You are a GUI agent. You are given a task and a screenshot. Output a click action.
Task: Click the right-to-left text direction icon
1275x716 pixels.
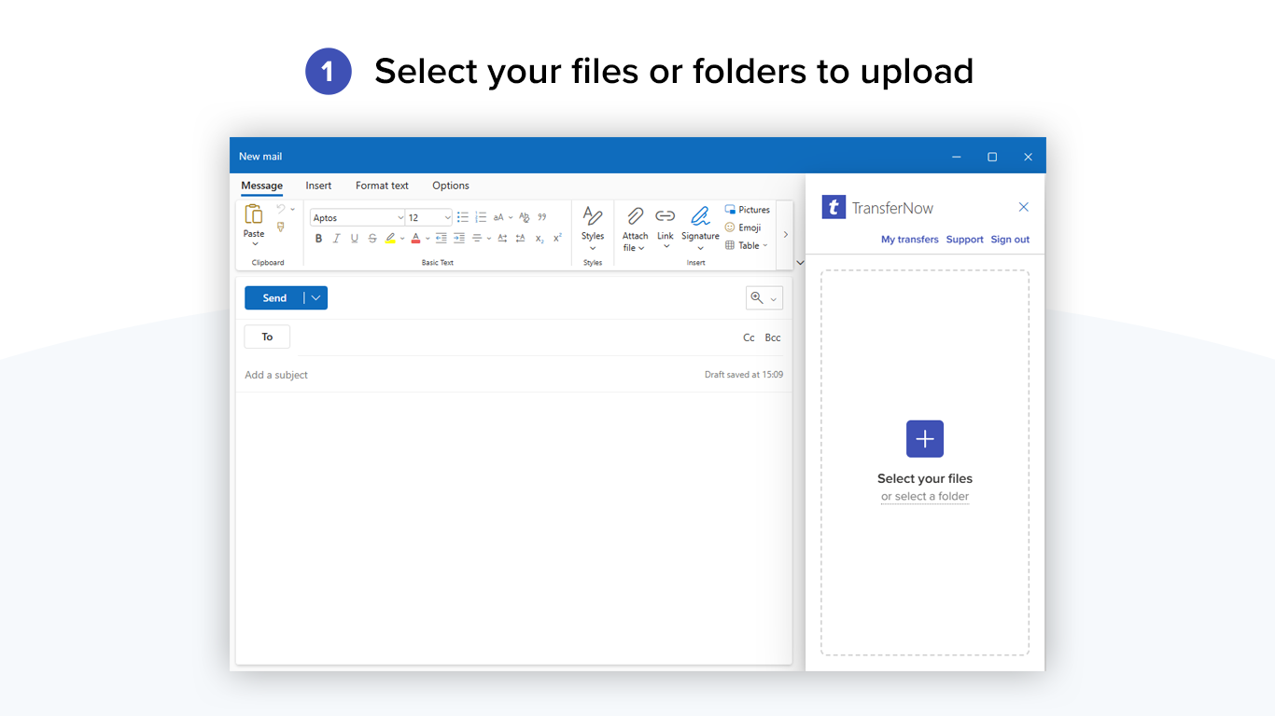point(521,239)
